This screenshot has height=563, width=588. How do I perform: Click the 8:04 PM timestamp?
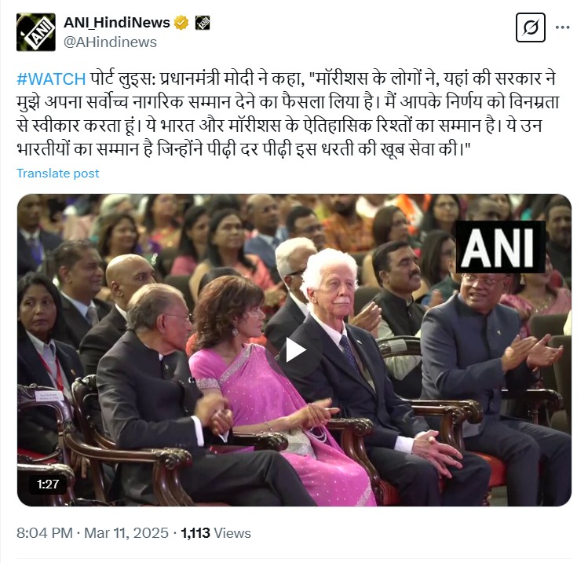pos(45,533)
